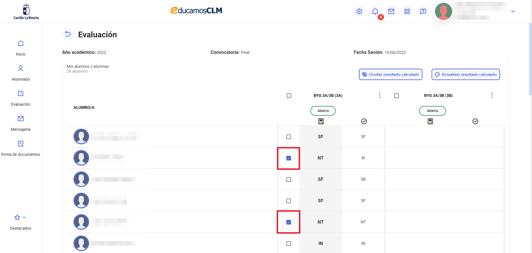Click bold SF grade in first row
Screen dimensions: 532x253
point(321,137)
